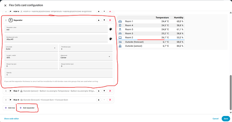
Task: Click the Outside (sensor) icon
Action: click(120, 46)
